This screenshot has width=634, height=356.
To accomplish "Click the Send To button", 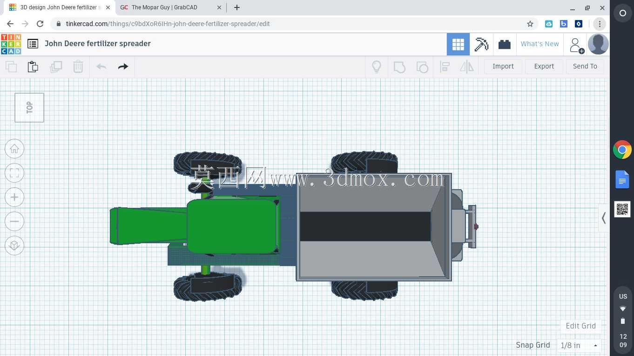I will [x=585, y=66].
